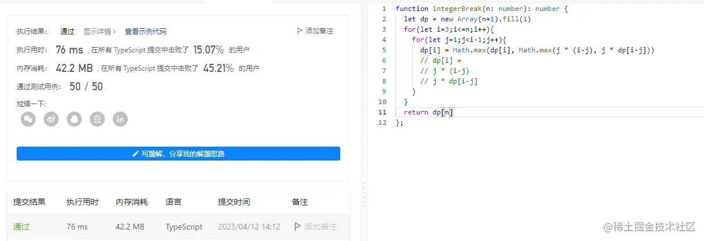Open the 通过 submission result link

tap(22, 227)
